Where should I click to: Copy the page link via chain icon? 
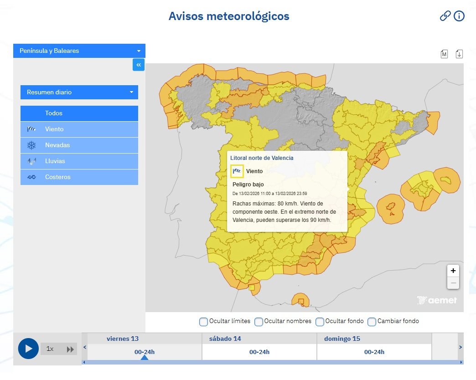coord(445,16)
